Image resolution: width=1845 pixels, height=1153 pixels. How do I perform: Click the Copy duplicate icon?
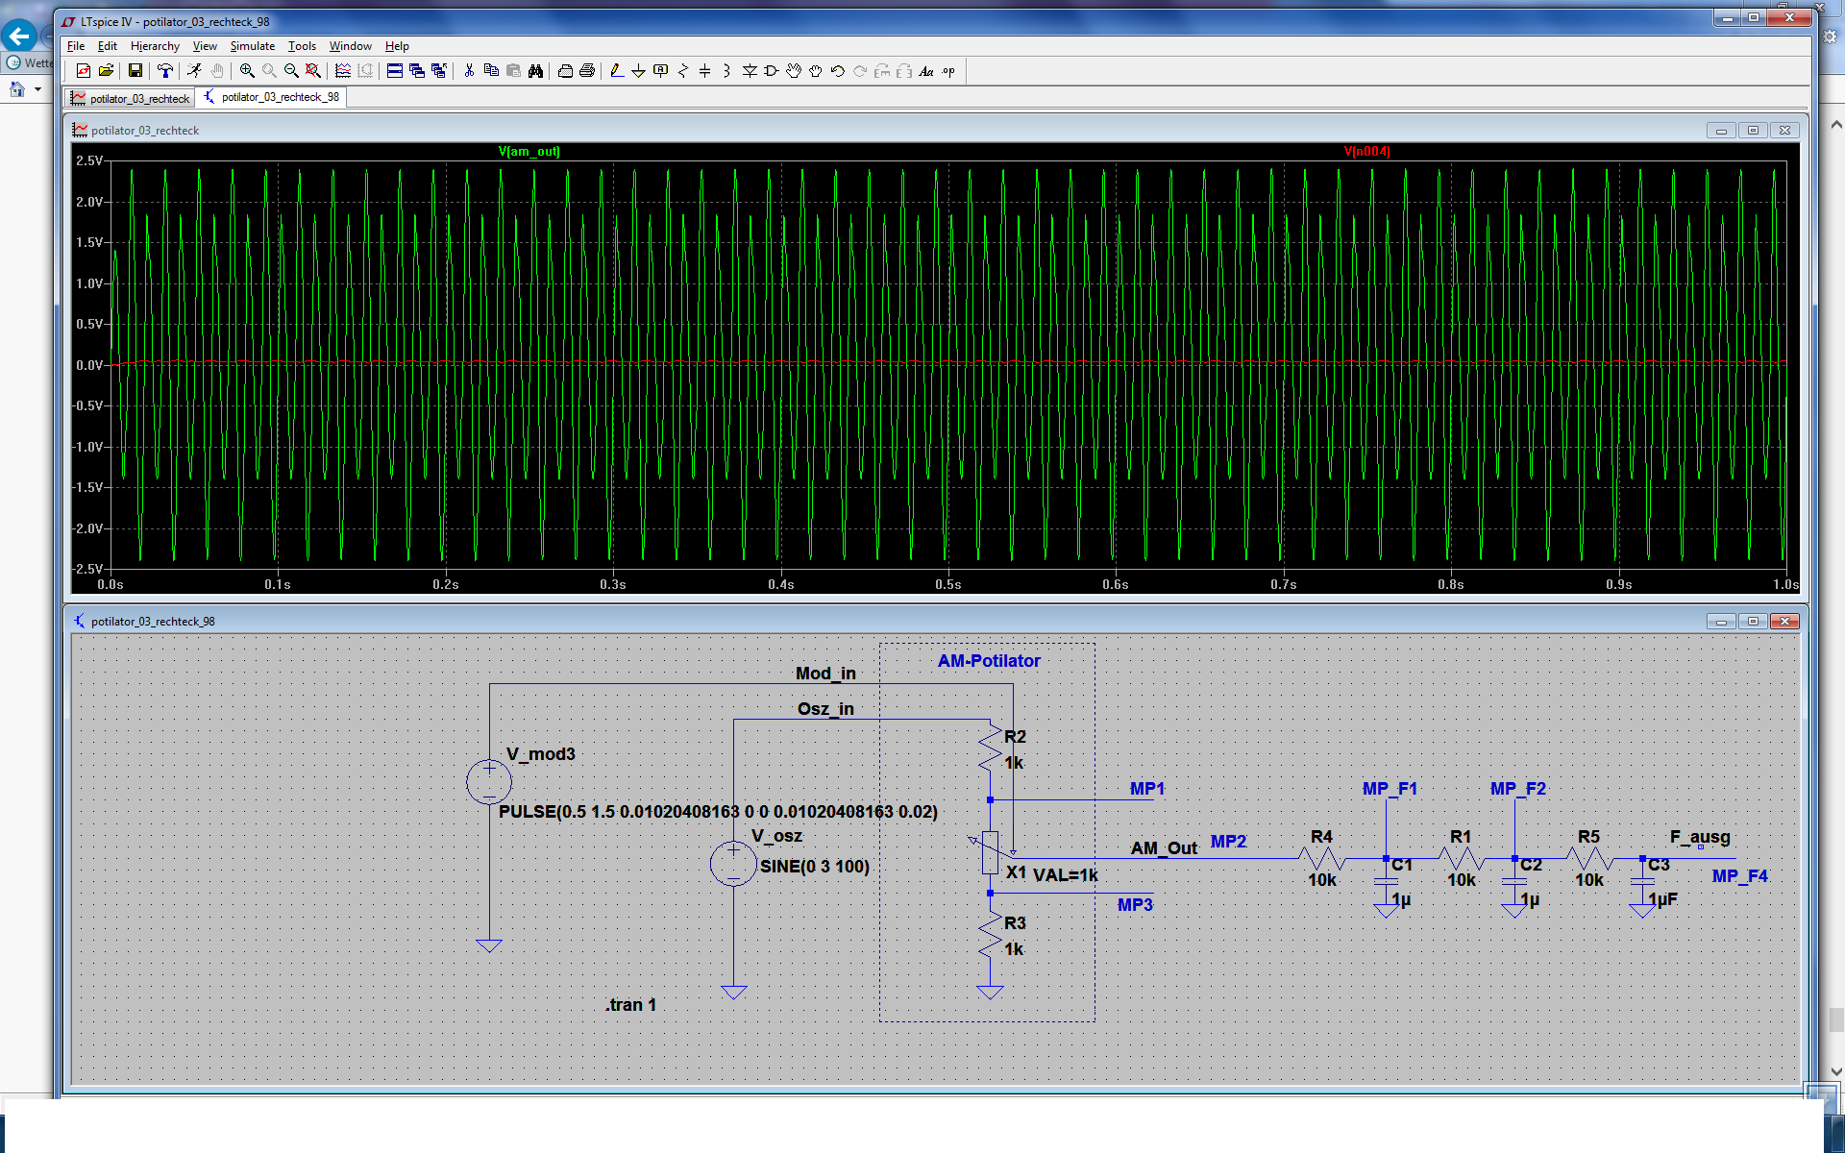tap(491, 71)
